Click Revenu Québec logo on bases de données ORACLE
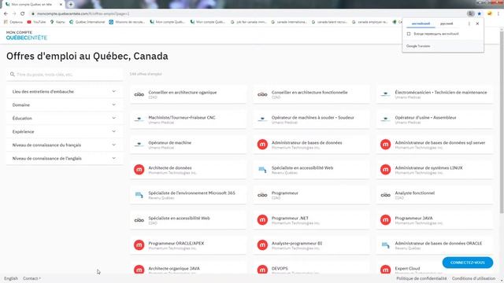 coord(385,245)
